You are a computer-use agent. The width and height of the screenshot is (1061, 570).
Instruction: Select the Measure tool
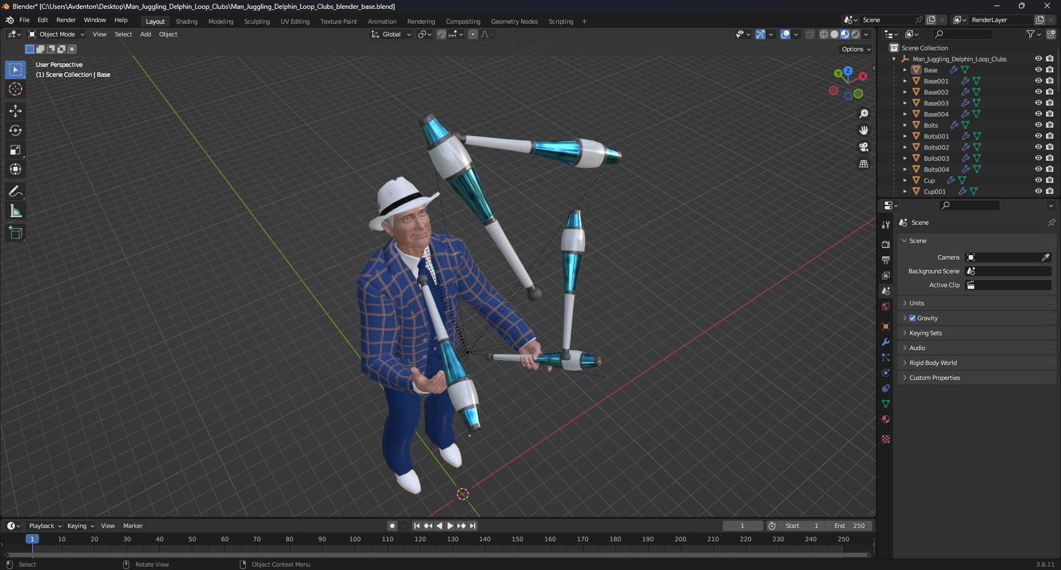[x=15, y=211]
